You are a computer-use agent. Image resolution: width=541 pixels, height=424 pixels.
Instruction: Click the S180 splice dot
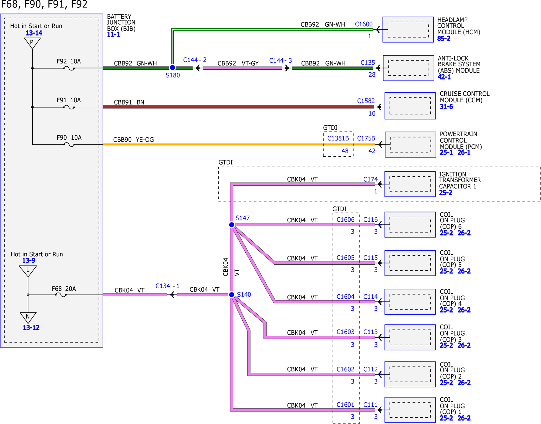(x=172, y=68)
